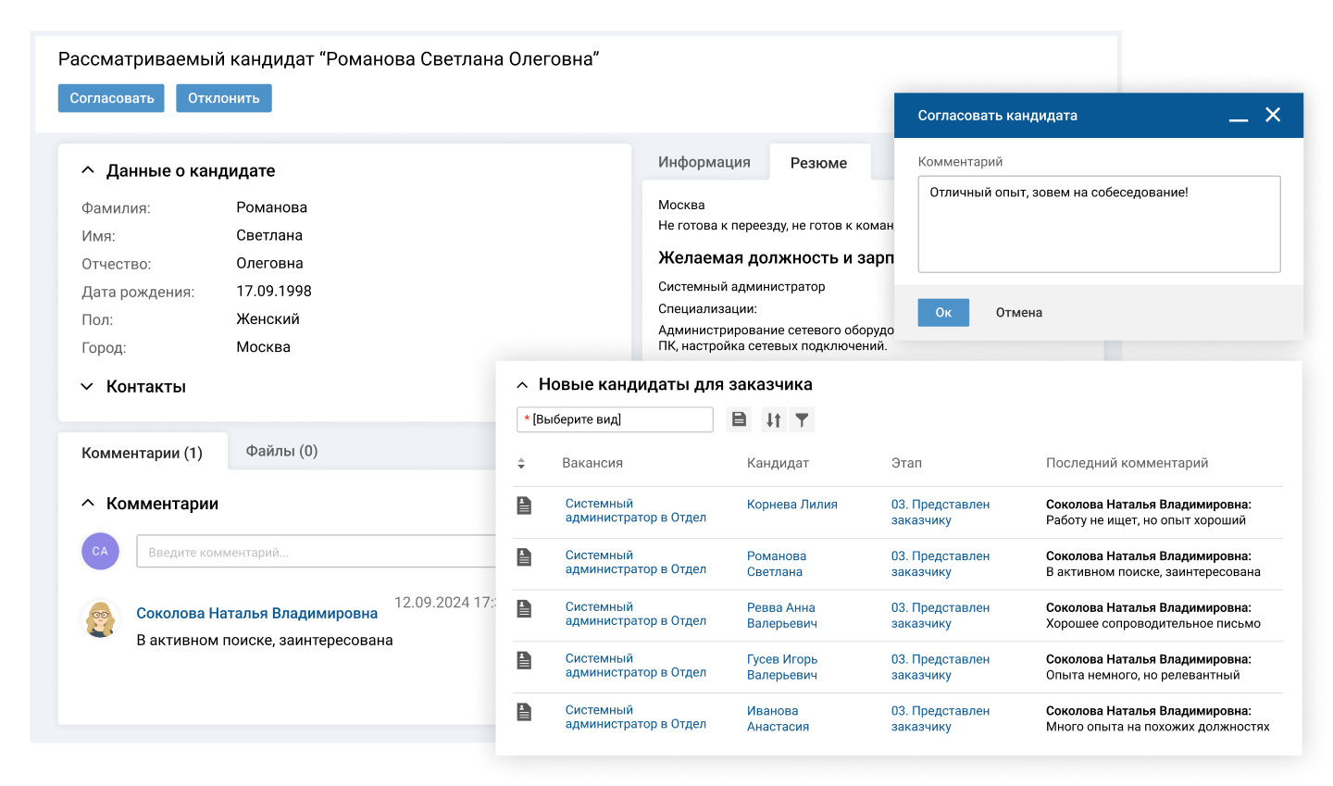The height and width of the screenshot is (786, 1333).
Task: Collapse the "Данные о кандидате" section
Action: coord(87,169)
